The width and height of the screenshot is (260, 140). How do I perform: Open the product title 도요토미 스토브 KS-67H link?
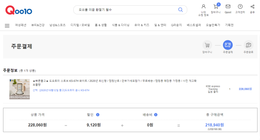114,83
